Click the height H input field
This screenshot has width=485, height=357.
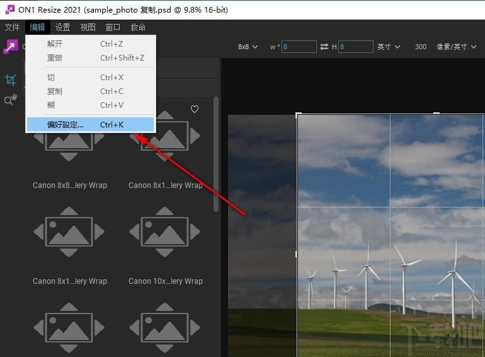(356, 47)
